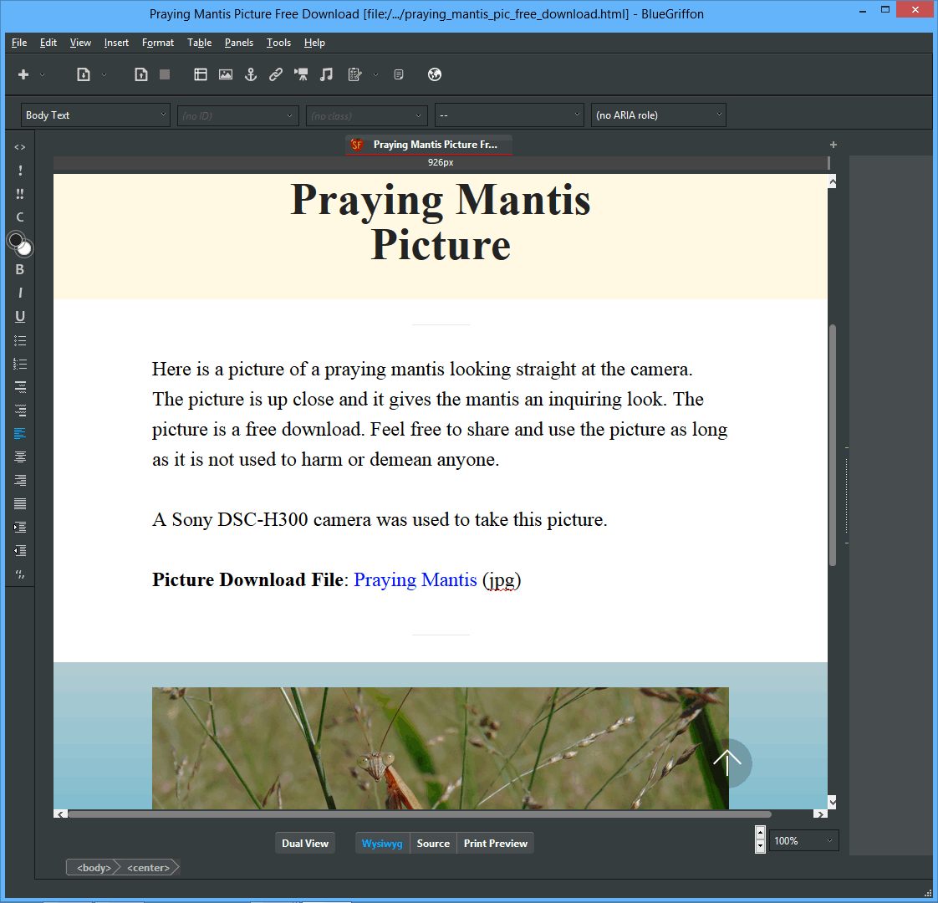Click the zoom stepper up arrow
938x903 pixels.
(760, 833)
